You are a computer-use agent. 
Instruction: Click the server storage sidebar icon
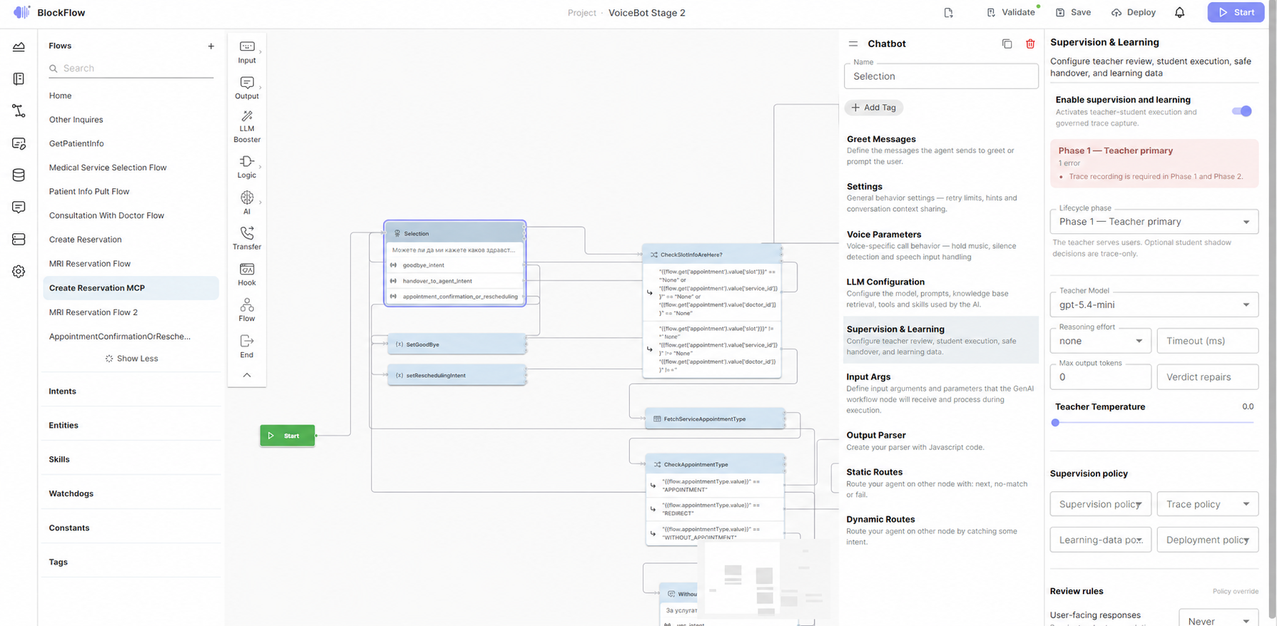(19, 239)
